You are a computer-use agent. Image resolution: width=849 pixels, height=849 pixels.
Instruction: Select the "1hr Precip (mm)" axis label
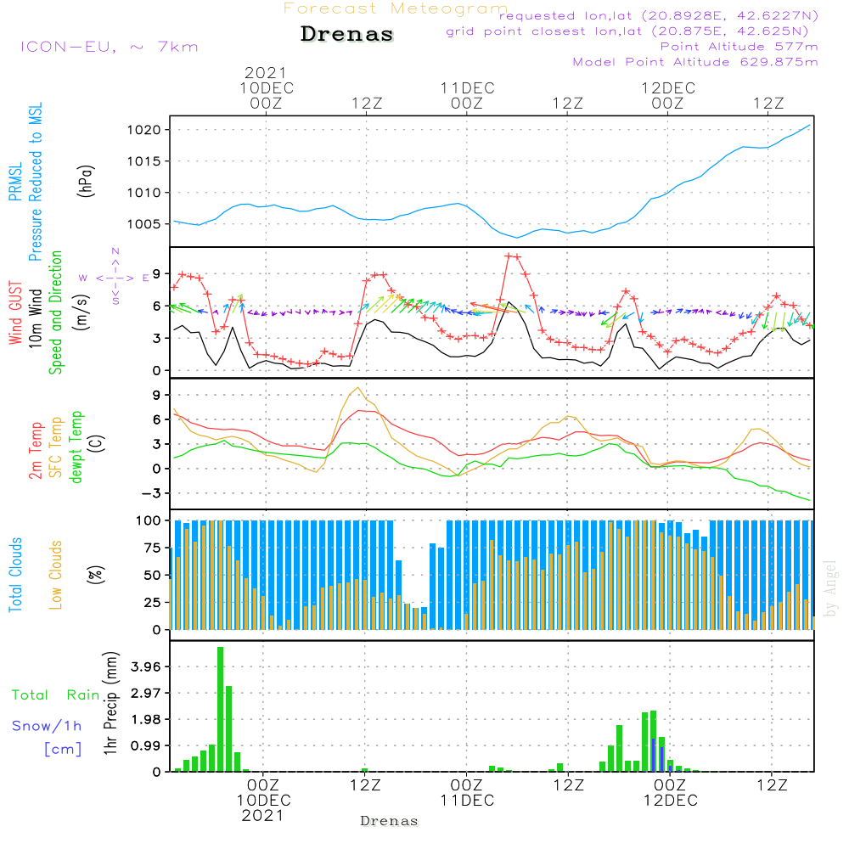[x=110, y=703]
